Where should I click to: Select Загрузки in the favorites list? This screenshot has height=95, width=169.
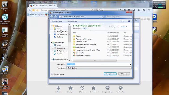[60, 29]
